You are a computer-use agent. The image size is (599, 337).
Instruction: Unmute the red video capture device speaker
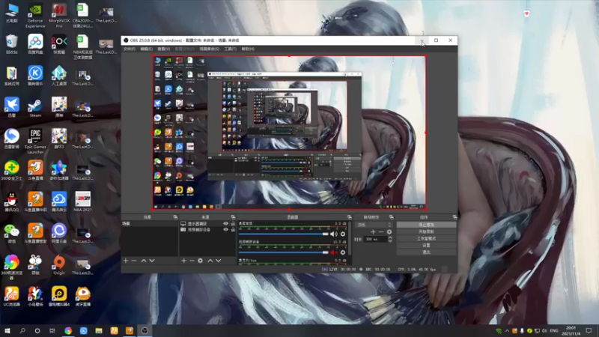point(333,252)
